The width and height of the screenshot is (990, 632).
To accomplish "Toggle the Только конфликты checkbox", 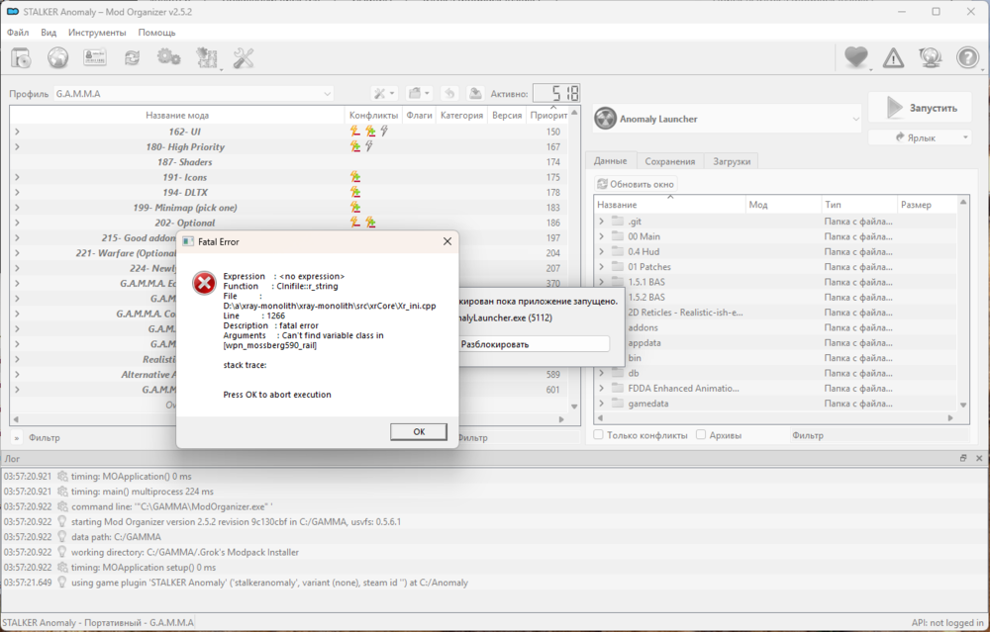I will point(599,434).
